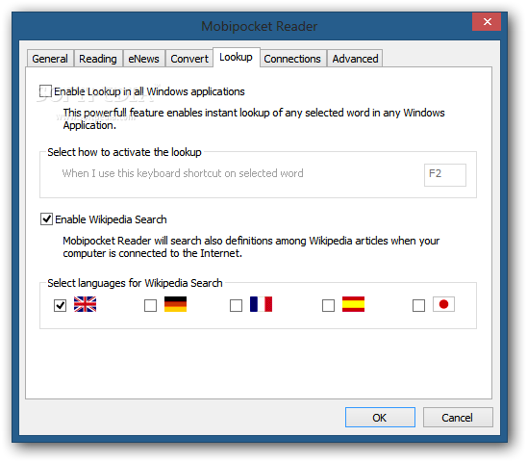Enable Lookup in all Windows applications checkbox
Viewport: 527px width, 462px height.
[45, 91]
